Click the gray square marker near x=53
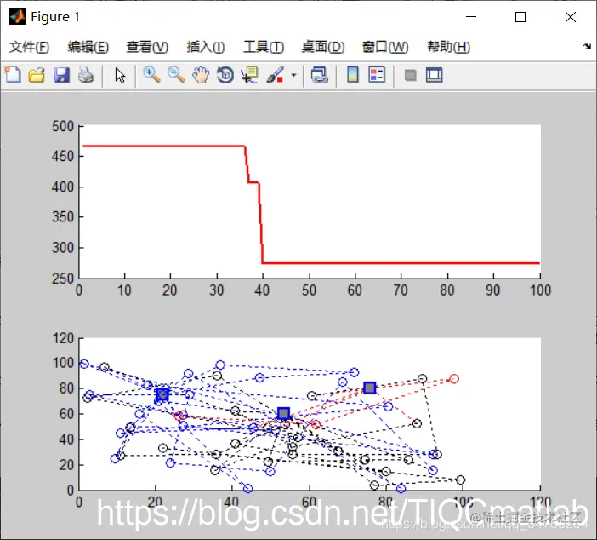The width and height of the screenshot is (597, 540). point(283,413)
